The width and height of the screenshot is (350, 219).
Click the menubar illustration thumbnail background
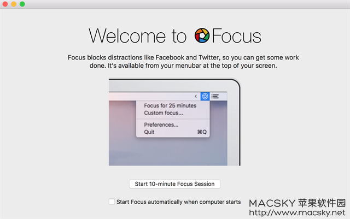[168, 152]
